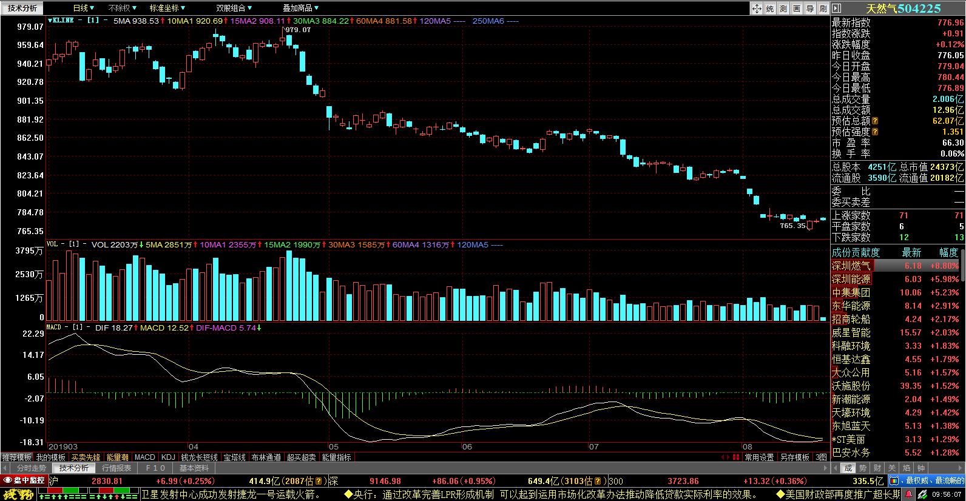The image size is (966, 501).
Task: Open the 日线 period dropdown
Action: pyautogui.click(x=83, y=8)
